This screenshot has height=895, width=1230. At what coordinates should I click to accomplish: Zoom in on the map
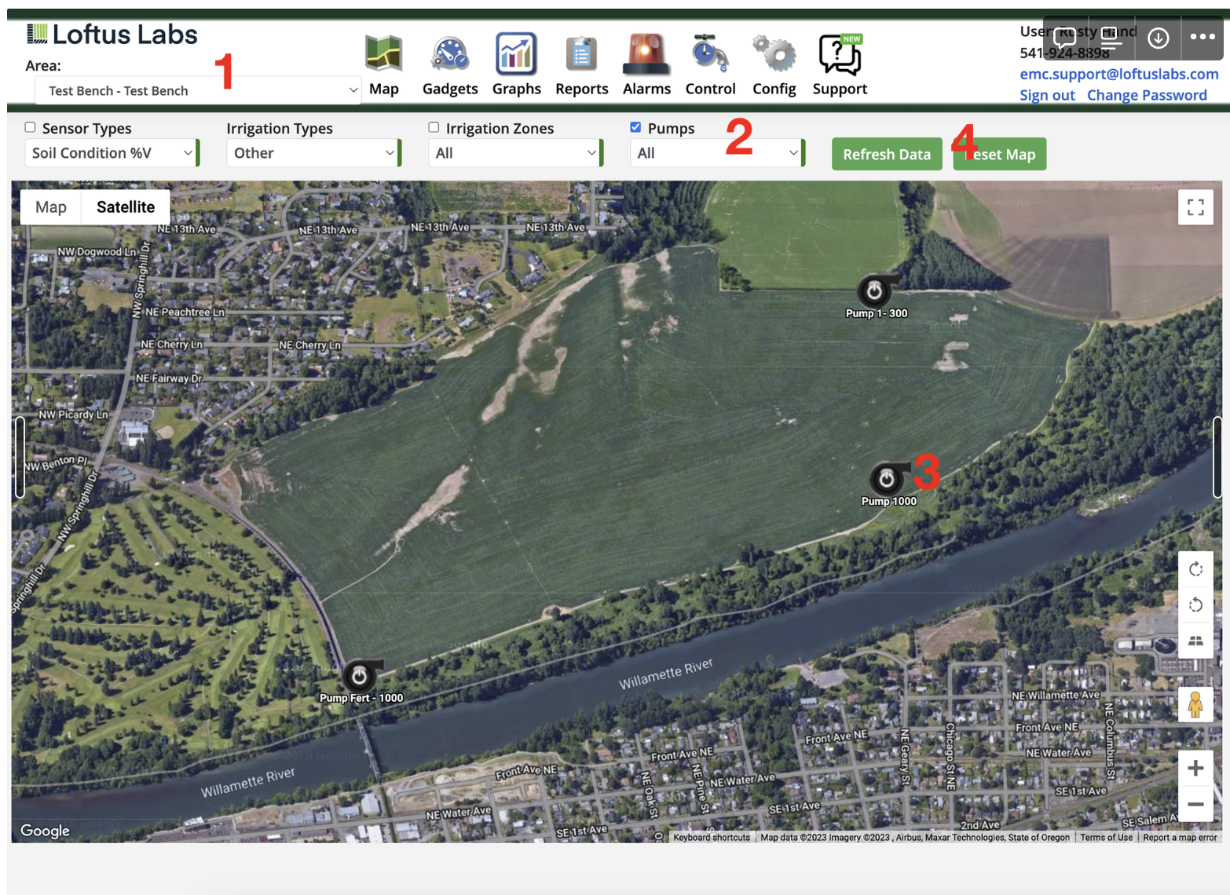click(1195, 768)
